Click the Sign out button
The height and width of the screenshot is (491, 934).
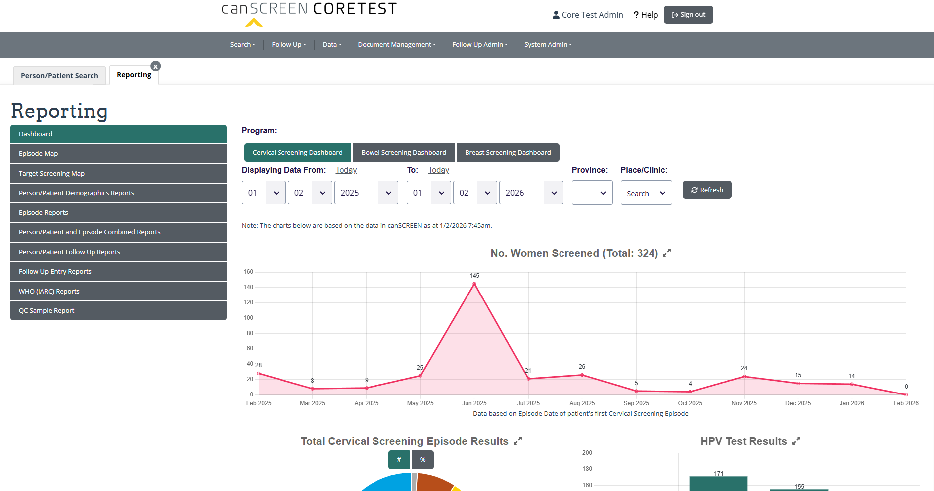(x=688, y=15)
